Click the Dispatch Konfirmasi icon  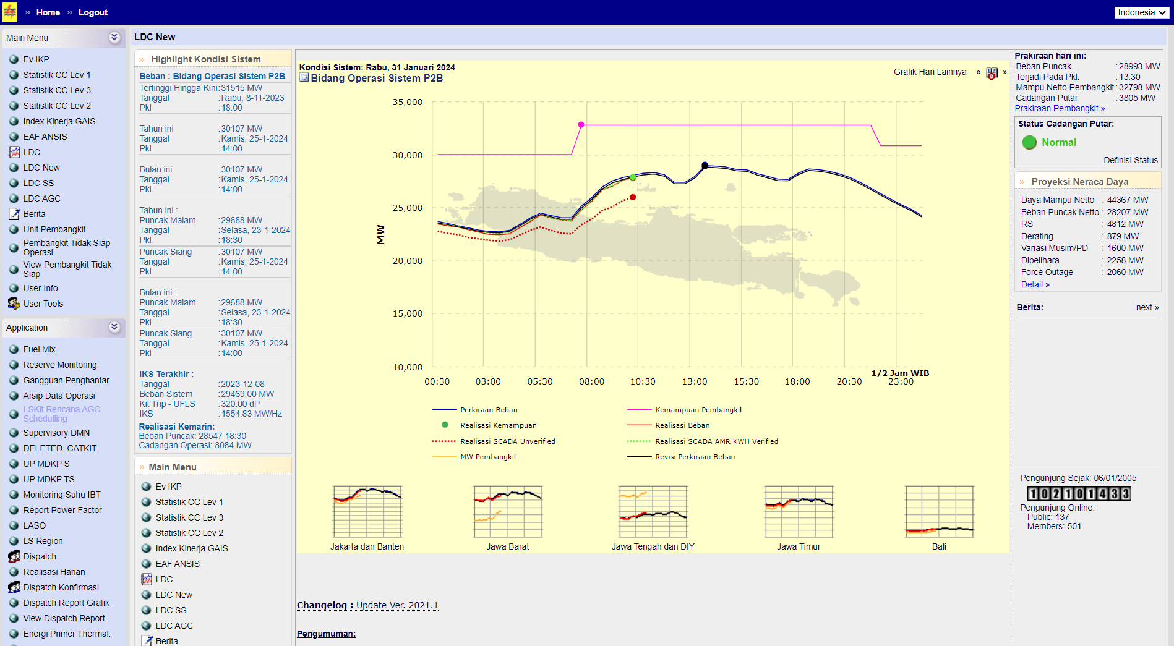(x=14, y=587)
